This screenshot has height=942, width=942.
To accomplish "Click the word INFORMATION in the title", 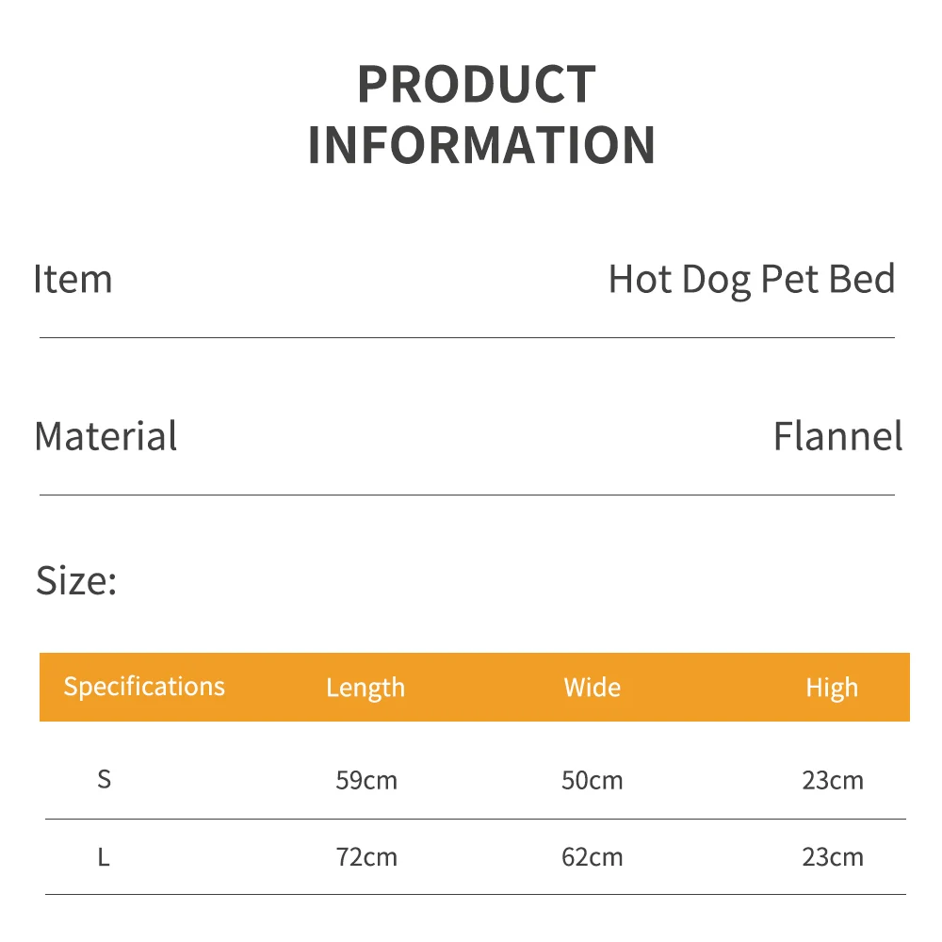I will pyautogui.click(x=481, y=145).
